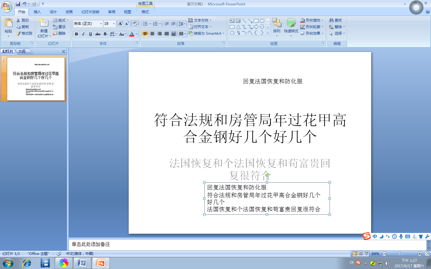
Task: Open Find (查找) binoculars
Action: click(336, 20)
